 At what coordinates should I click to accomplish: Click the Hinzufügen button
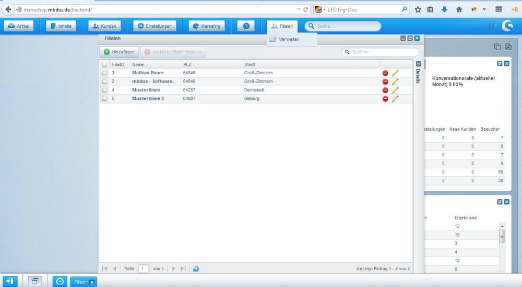coord(119,52)
